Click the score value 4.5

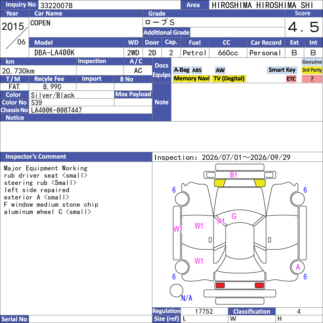tap(304, 27)
